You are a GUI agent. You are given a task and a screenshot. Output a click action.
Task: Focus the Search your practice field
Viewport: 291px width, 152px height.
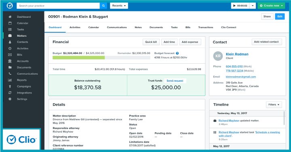tap(58, 6)
